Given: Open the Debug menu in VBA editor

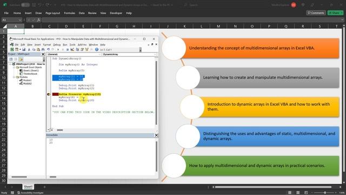Looking at the screenshot, I should pyautogui.click(x=57, y=44).
